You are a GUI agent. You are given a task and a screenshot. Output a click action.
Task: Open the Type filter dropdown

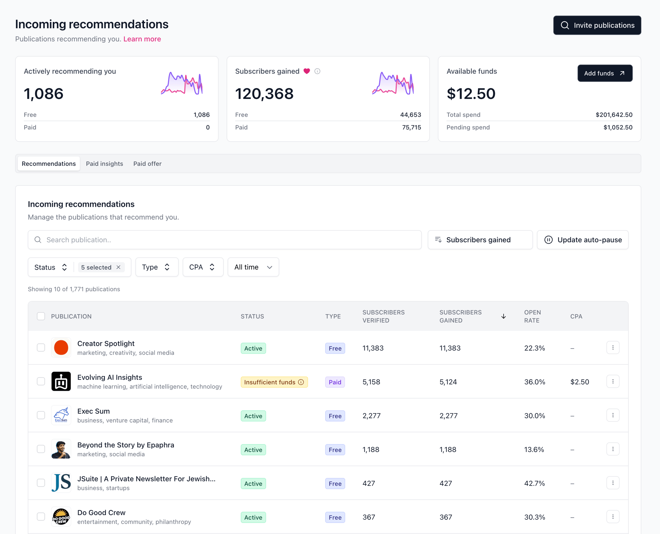click(157, 267)
